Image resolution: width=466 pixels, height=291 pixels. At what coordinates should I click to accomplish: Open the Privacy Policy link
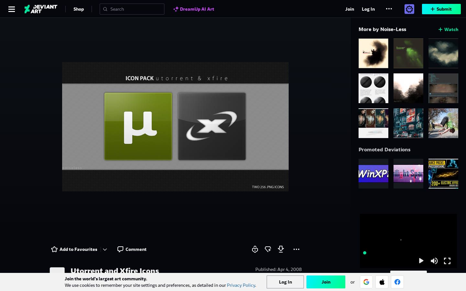[241, 285]
